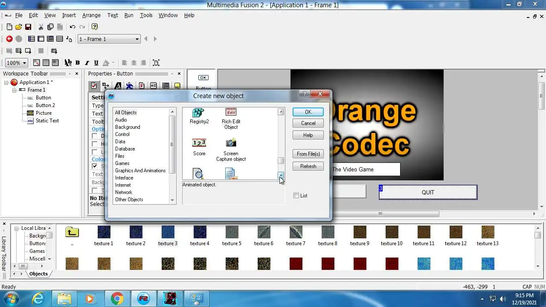The image size is (546, 307).
Task: Open the Run menu
Action: coord(129,15)
